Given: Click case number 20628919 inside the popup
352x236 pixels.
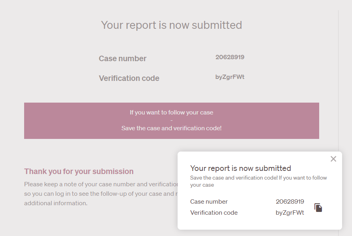Looking at the screenshot, I should [290, 202].
